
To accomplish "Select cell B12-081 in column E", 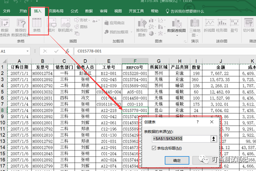I will tap(109, 73).
